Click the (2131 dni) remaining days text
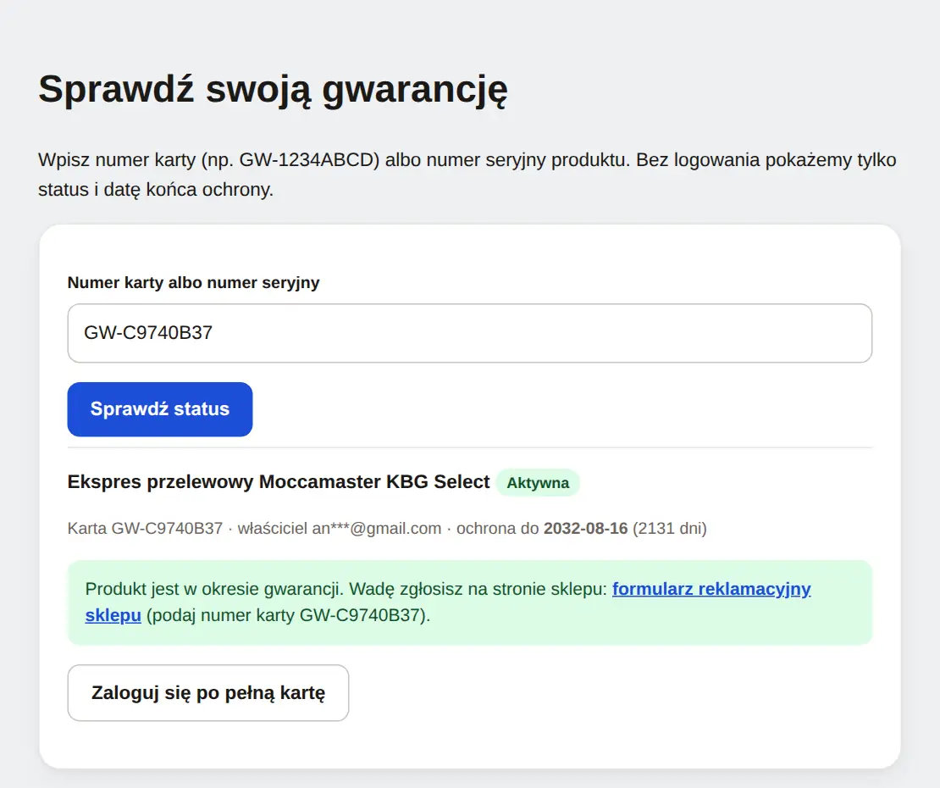This screenshot has height=788, width=940. (x=670, y=529)
